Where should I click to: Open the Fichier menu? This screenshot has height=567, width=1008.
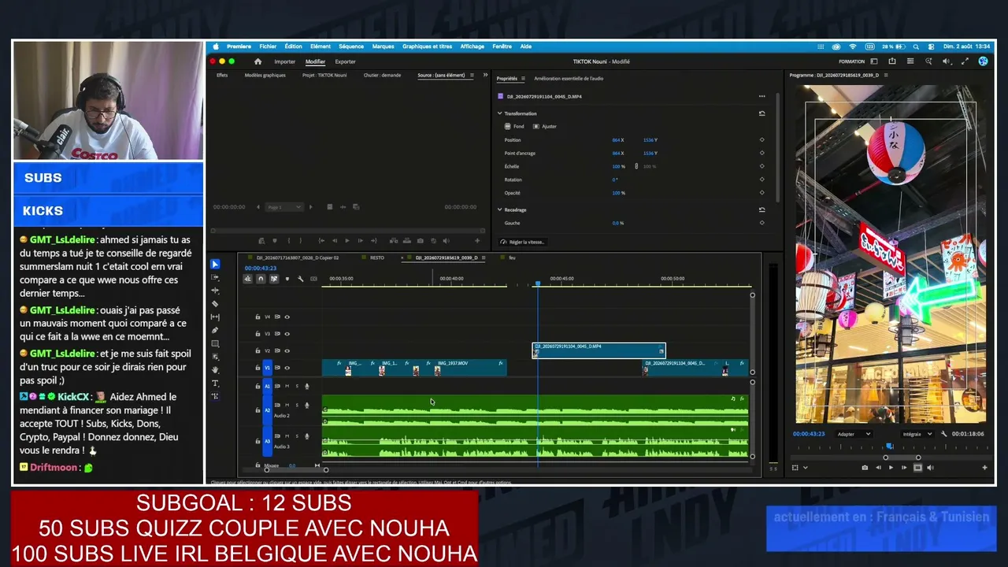[268, 46]
